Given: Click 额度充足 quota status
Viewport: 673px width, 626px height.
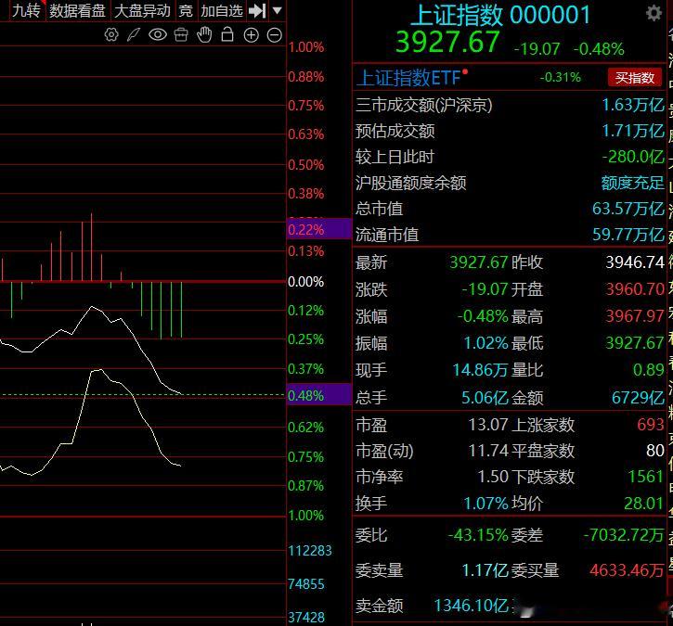Looking at the screenshot, I should 633,183.
